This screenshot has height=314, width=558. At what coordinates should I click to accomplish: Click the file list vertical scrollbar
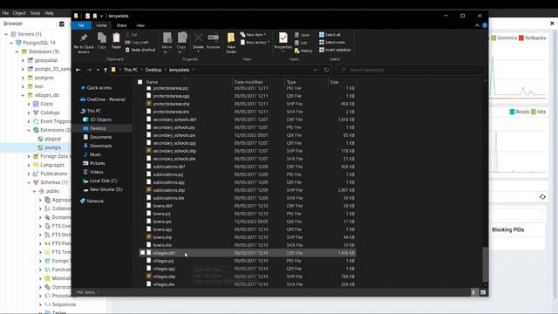pyautogui.click(x=485, y=263)
